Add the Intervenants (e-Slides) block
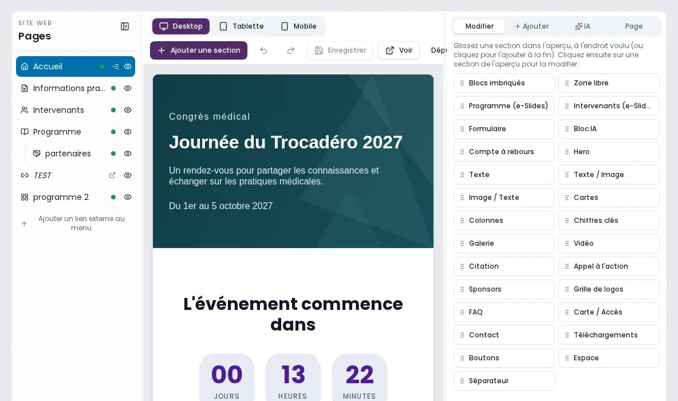Screen dimensions: 678x401 click(609, 106)
